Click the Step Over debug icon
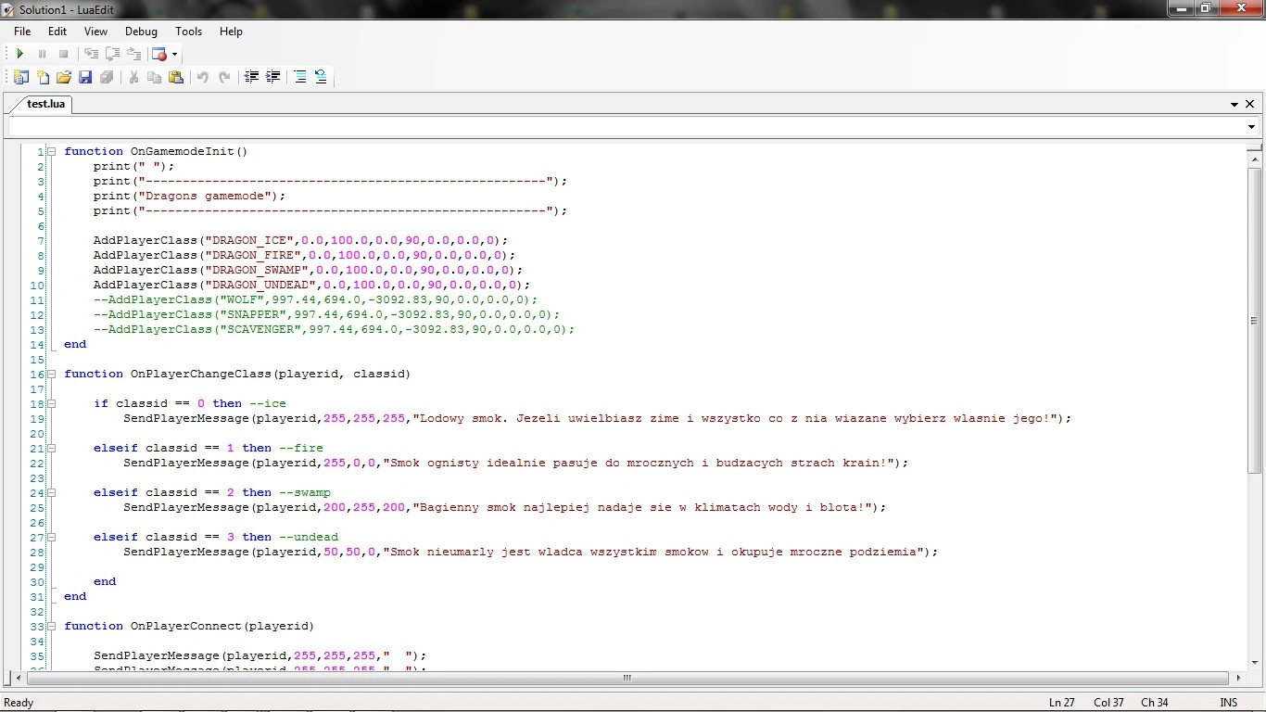 [x=113, y=54]
